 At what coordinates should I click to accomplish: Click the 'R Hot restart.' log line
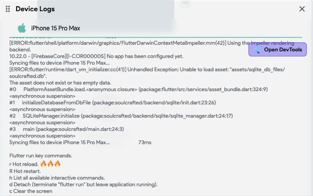[25, 171]
